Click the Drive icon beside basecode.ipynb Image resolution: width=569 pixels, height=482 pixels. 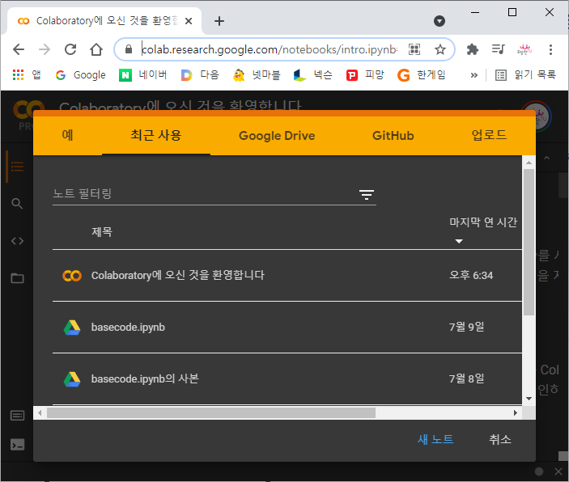click(x=72, y=328)
